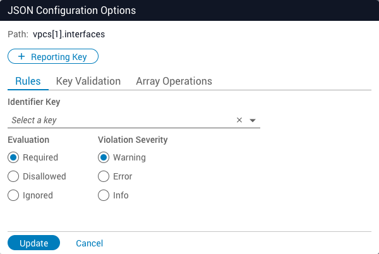Choose the Disallowed evaluation radio button
The width and height of the screenshot is (379, 254).
pos(13,176)
